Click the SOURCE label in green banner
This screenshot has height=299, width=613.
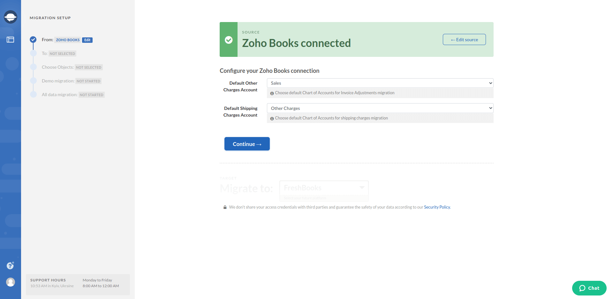251,32
